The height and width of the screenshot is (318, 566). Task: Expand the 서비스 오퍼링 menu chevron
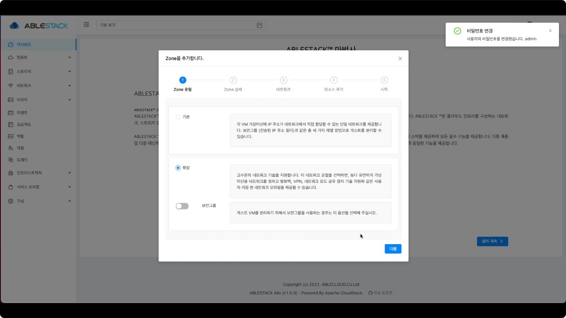tap(69, 187)
